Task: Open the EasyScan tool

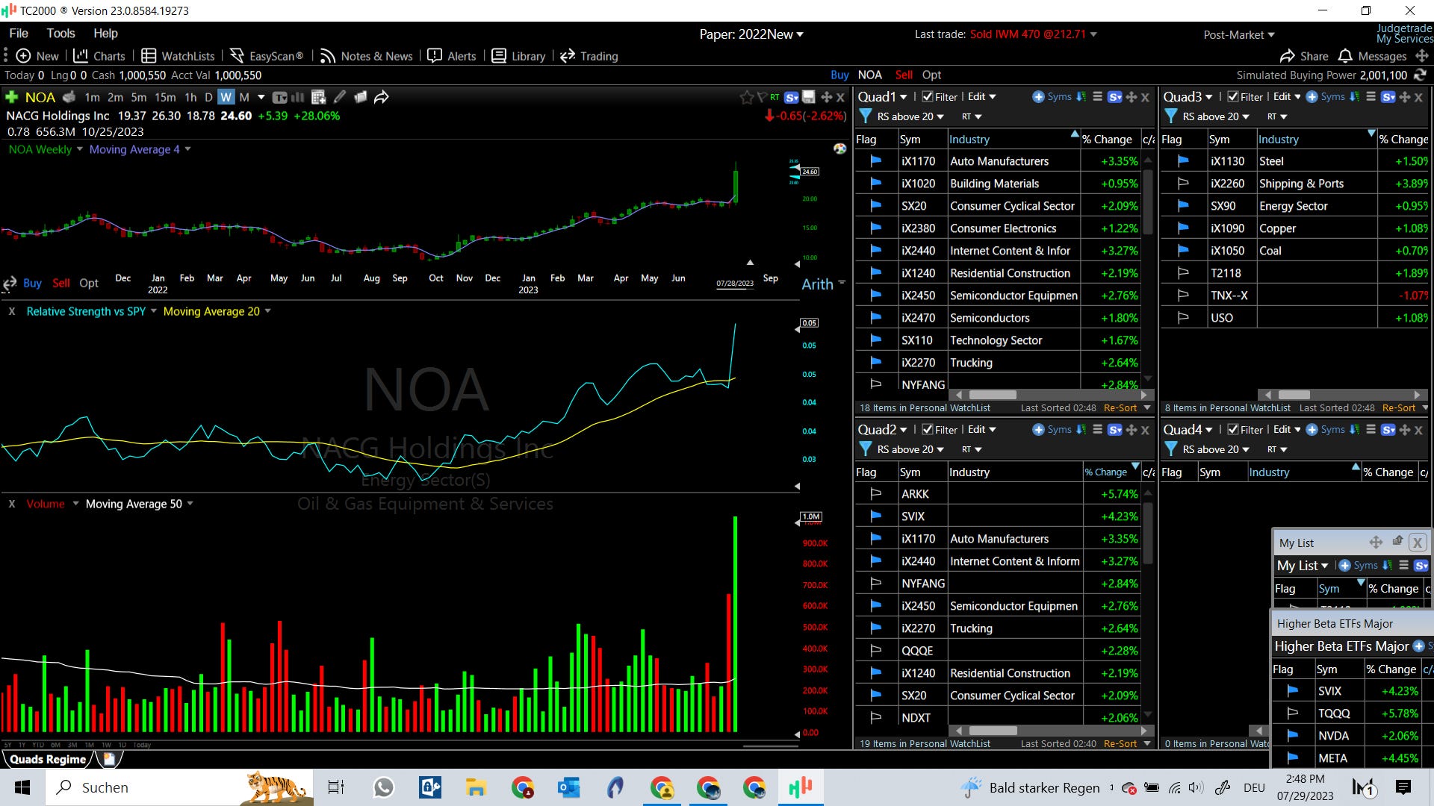Action: pos(267,56)
